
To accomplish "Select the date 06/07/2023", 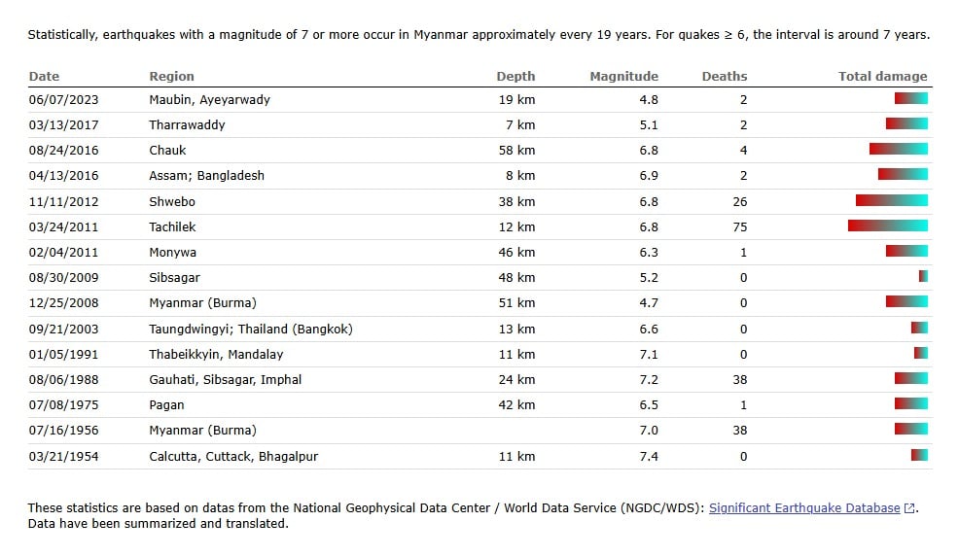I will tap(63, 99).
